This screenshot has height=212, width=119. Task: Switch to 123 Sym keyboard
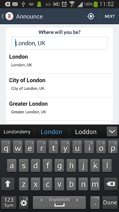pos(9,202)
